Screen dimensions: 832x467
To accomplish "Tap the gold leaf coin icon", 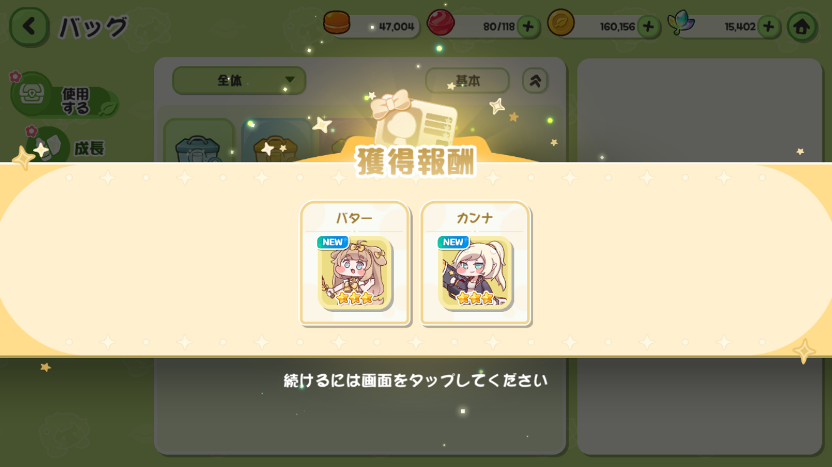I will [x=561, y=24].
